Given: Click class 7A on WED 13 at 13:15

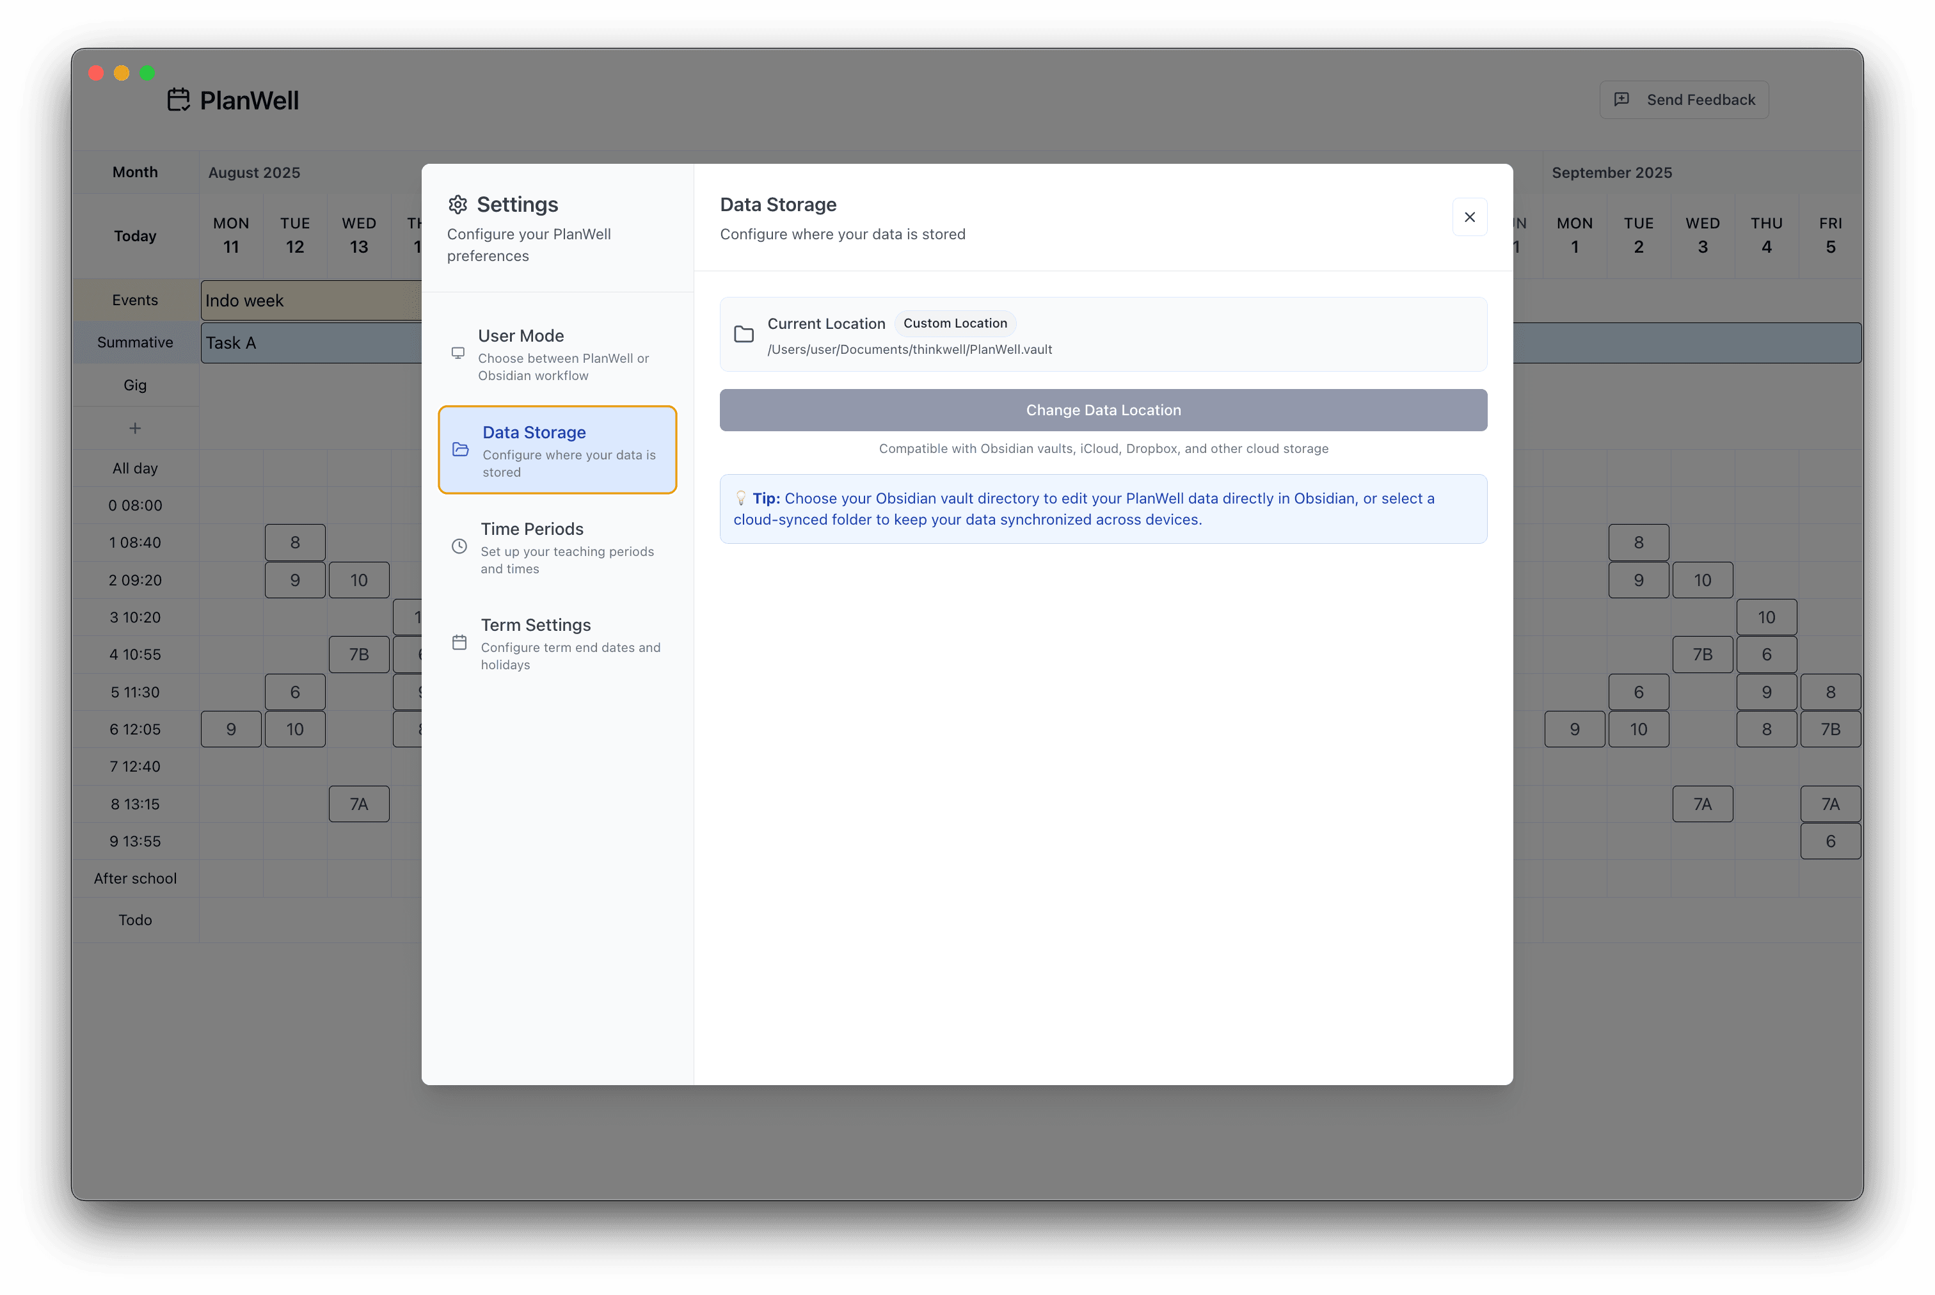Looking at the screenshot, I should coord(358,804).
